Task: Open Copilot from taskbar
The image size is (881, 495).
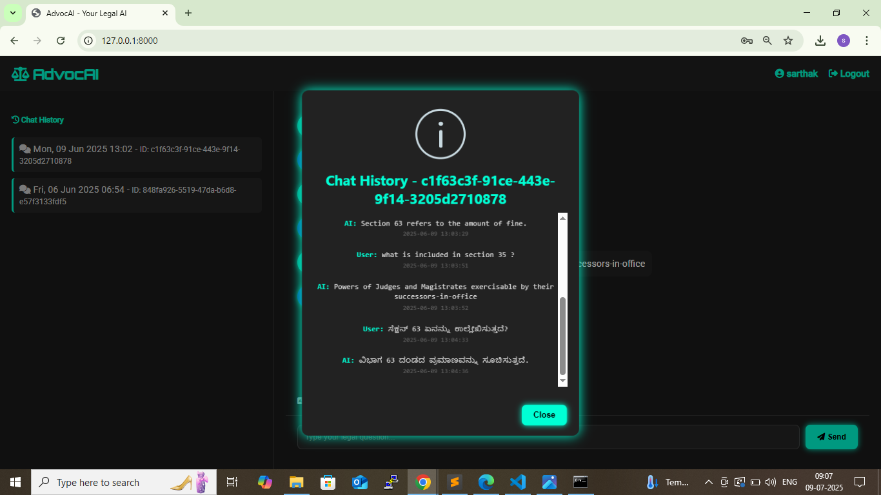Action: [x=265, y=482]
